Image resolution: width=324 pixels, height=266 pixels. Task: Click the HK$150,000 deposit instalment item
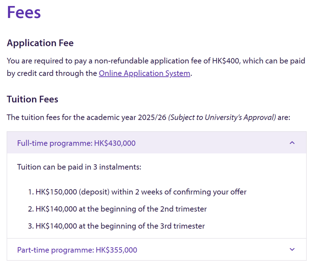[x=137, y=192]
